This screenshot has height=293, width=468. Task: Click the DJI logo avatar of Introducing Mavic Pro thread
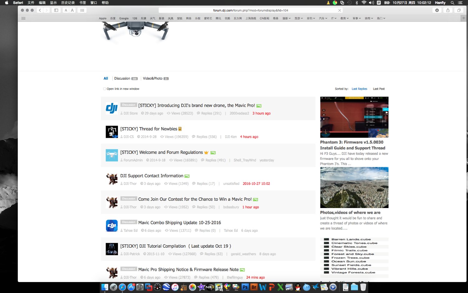coord(112,108)
